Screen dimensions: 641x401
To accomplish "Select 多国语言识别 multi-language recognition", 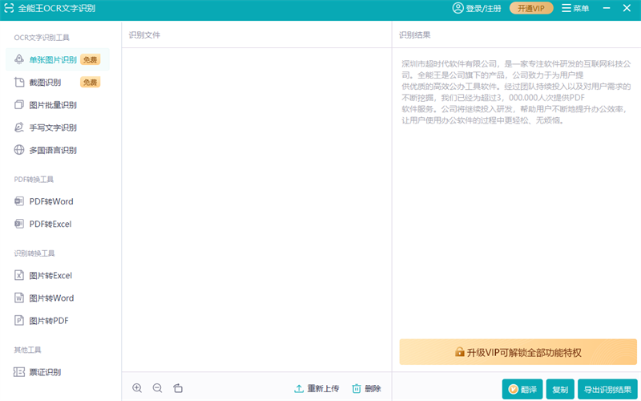I will tap(53, 150).
